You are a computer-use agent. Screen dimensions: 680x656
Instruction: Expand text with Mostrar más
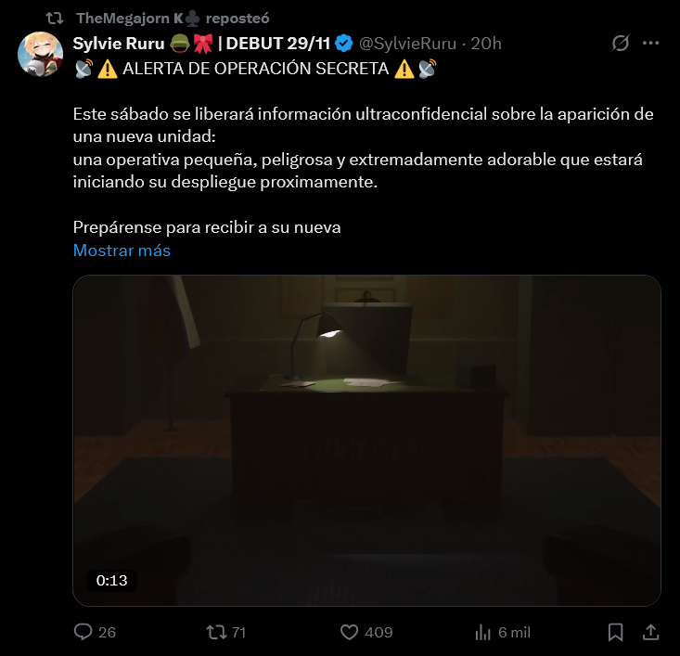click(x=122, y=251)
